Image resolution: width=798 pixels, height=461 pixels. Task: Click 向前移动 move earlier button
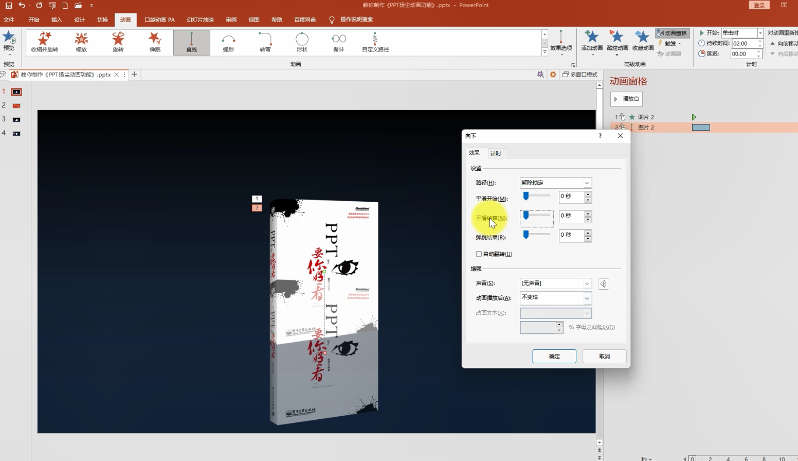[784, 43]
